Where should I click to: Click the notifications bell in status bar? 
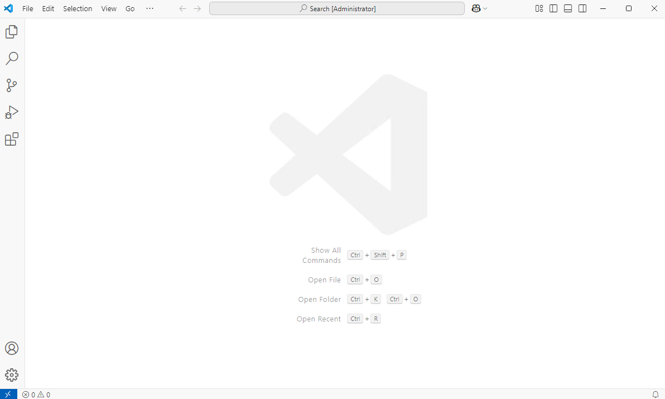(x=656, y=395)
